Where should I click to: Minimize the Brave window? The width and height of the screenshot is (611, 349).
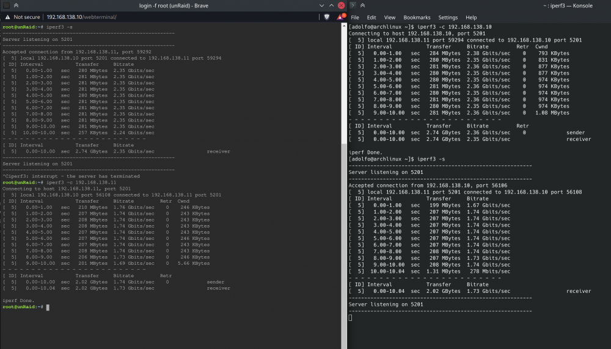[321, 5]
